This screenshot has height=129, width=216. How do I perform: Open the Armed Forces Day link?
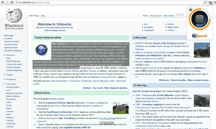click(150, 91)
